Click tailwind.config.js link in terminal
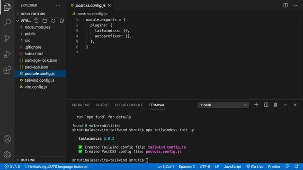Viewport: 303px width, 170px height. pos(167,147)
